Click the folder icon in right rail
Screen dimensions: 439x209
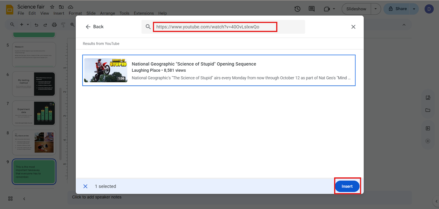pos(428,110)
